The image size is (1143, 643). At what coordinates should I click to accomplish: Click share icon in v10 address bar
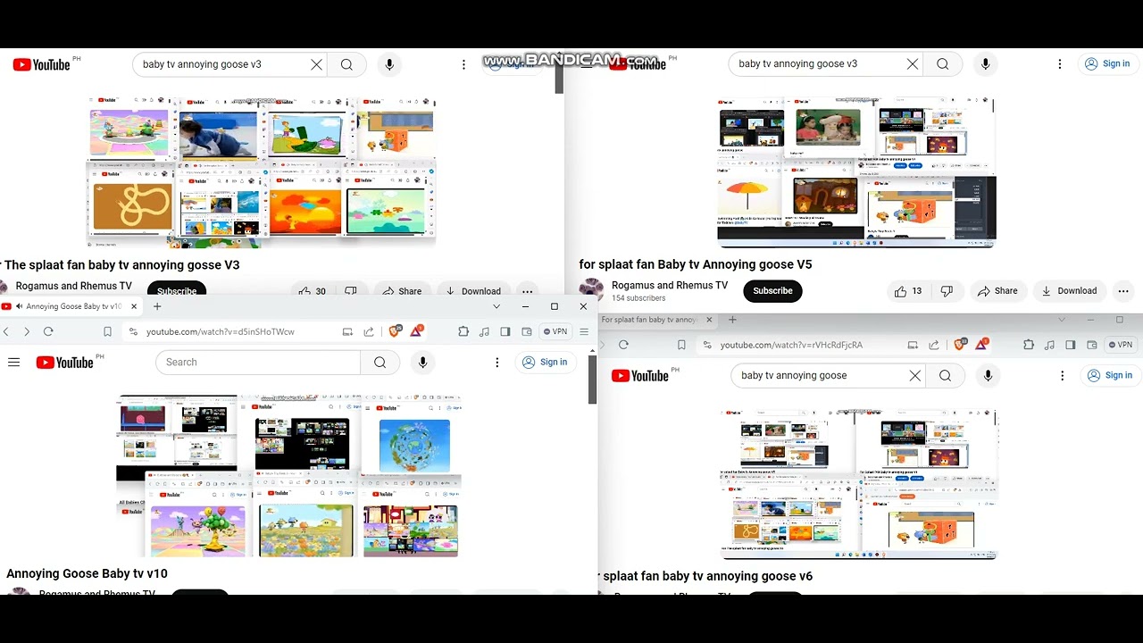tap(369, 331)
